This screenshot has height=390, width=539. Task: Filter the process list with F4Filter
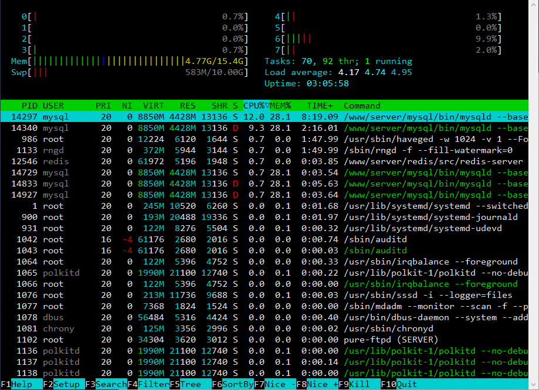tap(148, 384)
